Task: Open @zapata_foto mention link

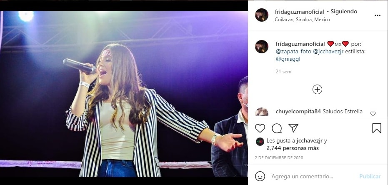Action: pyautogui.click(x=293, y=51)
